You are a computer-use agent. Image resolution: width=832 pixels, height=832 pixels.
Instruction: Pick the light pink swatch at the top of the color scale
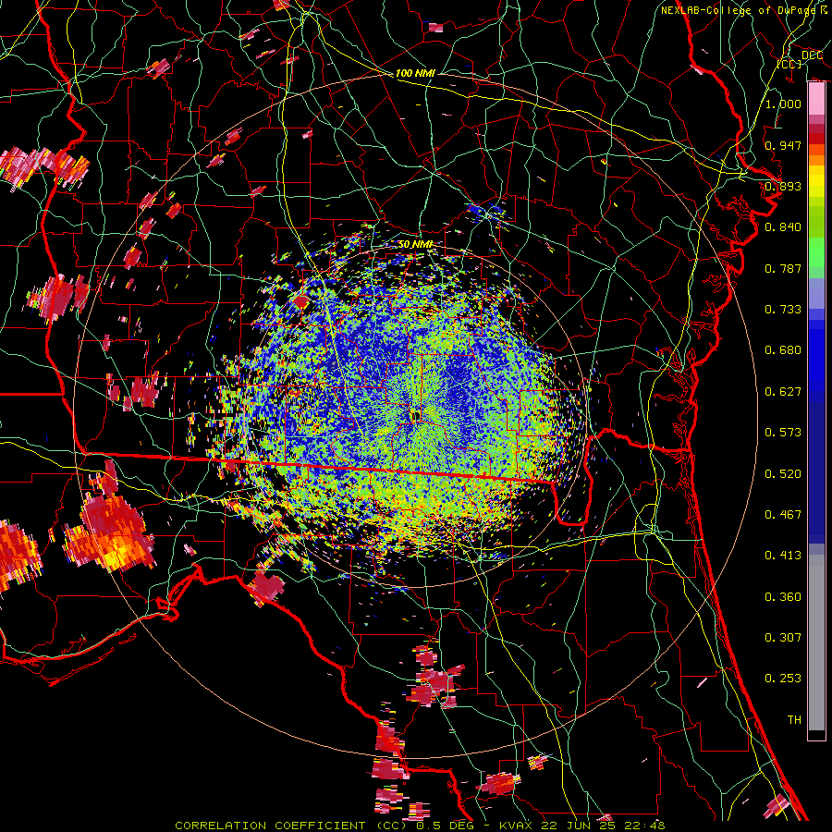click(x=816, y=99)
